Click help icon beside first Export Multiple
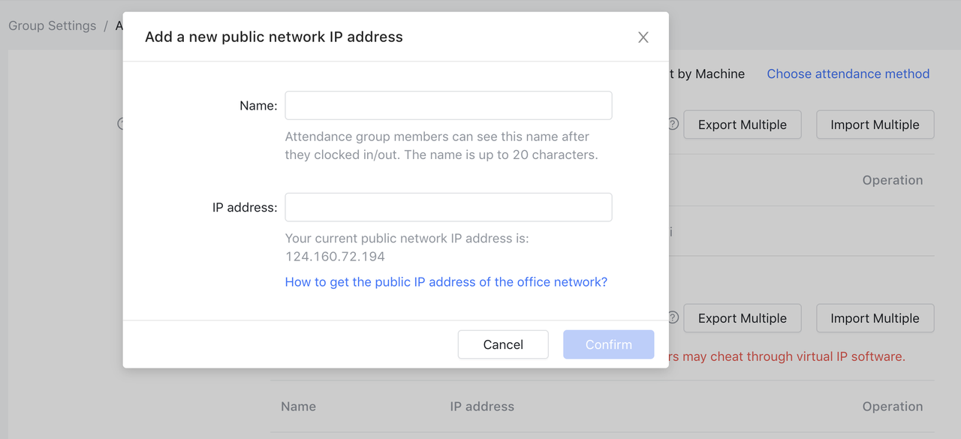Image resolution: width=961 pixels, height=439 pixels. tap(673, 125)
